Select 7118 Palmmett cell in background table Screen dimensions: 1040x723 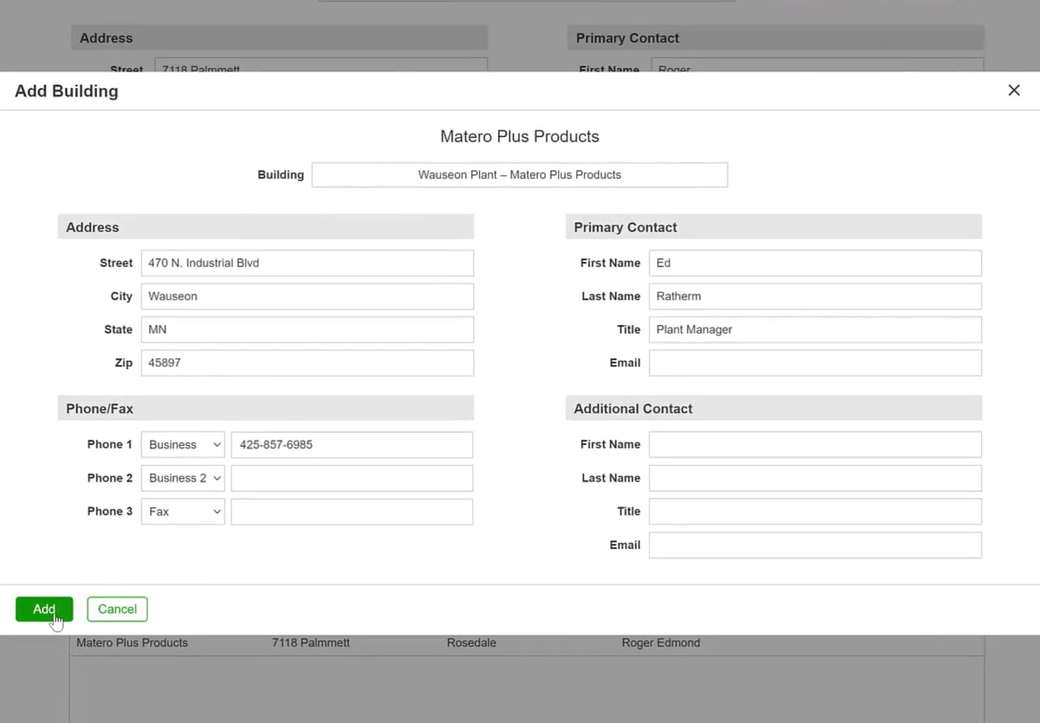tap(311, 643)
